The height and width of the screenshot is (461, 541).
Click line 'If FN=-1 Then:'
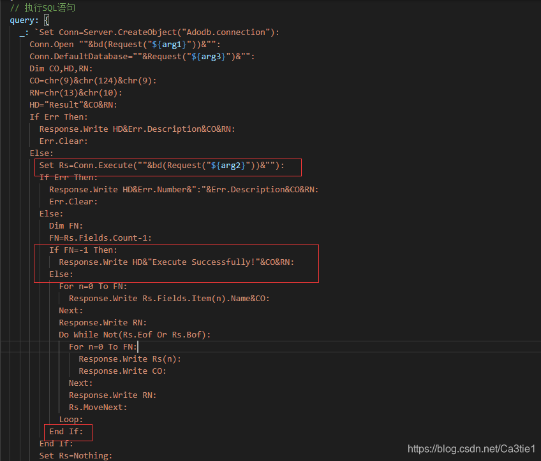[83, 250]
